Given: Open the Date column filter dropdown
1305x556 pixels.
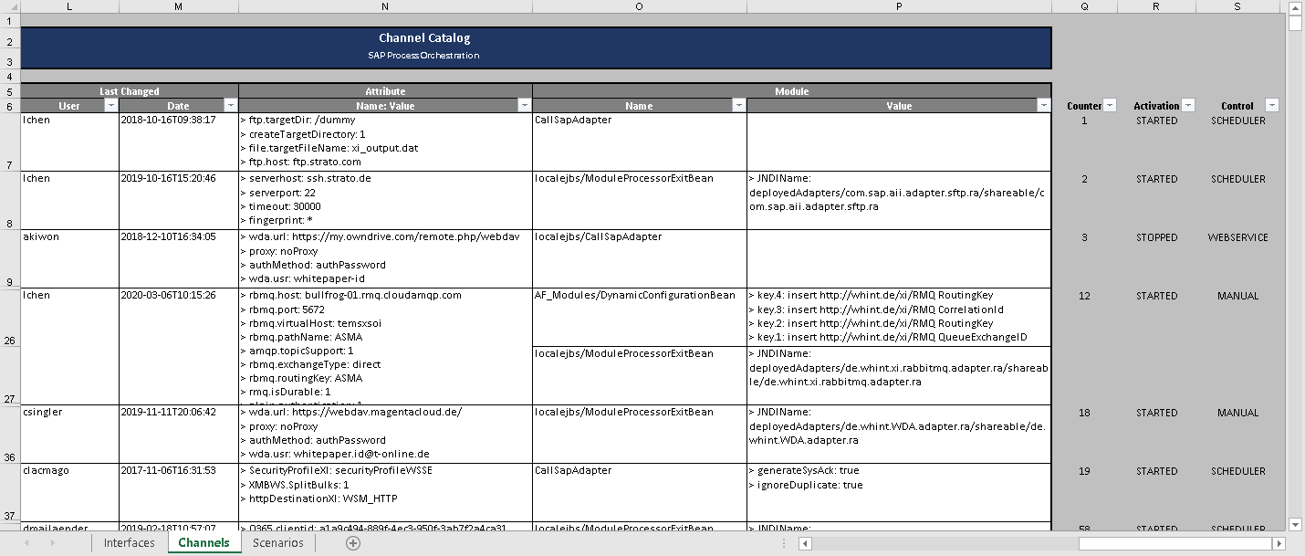Looking at the screenshot, I should (x=230, y=106).
